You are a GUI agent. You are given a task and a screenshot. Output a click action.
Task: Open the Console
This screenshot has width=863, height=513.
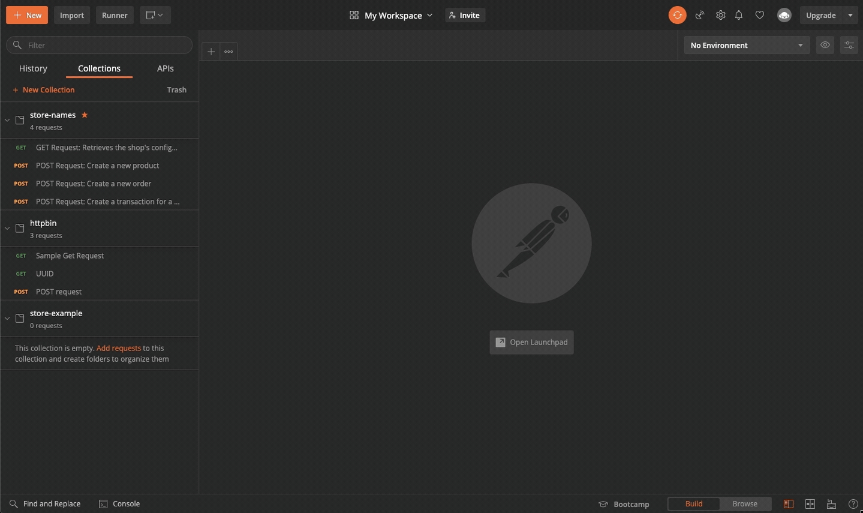click(x=119, y=504)
